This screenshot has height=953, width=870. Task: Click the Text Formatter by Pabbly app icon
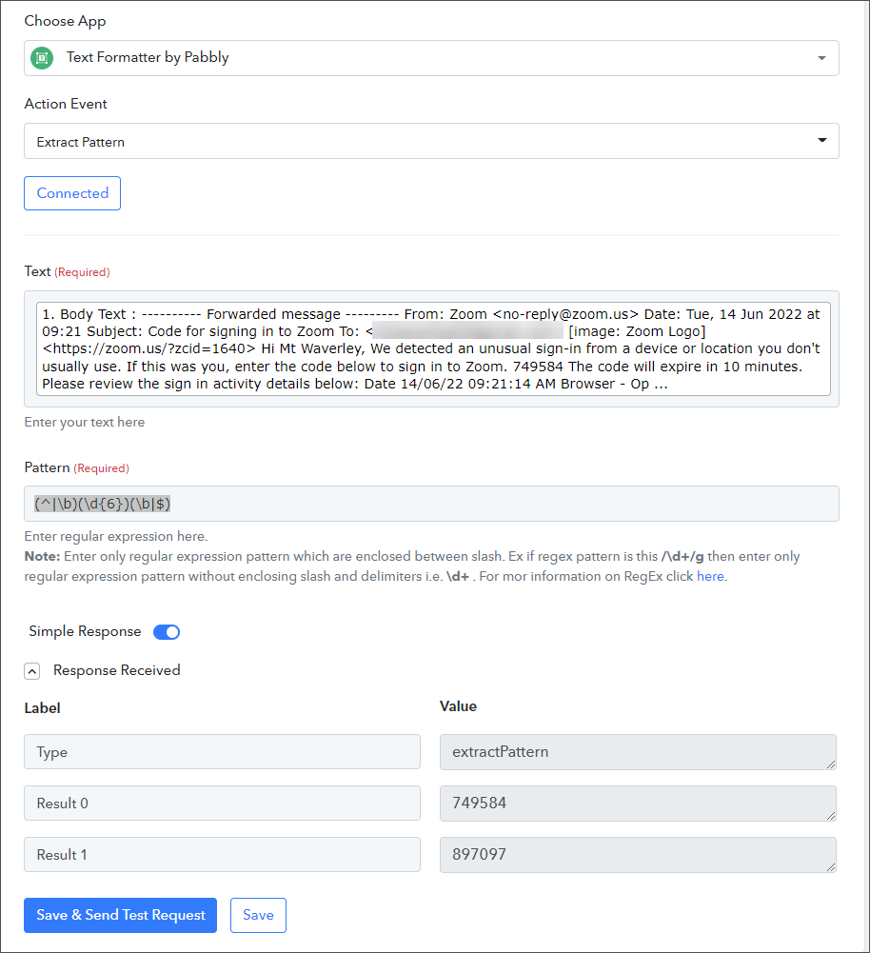point(42,58)
